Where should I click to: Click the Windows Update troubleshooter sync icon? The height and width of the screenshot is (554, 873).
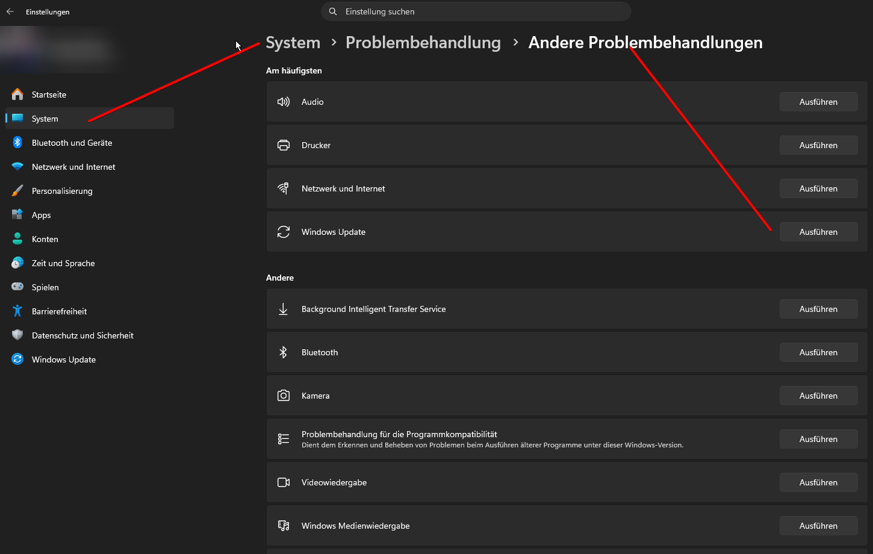tap(283, 232)
